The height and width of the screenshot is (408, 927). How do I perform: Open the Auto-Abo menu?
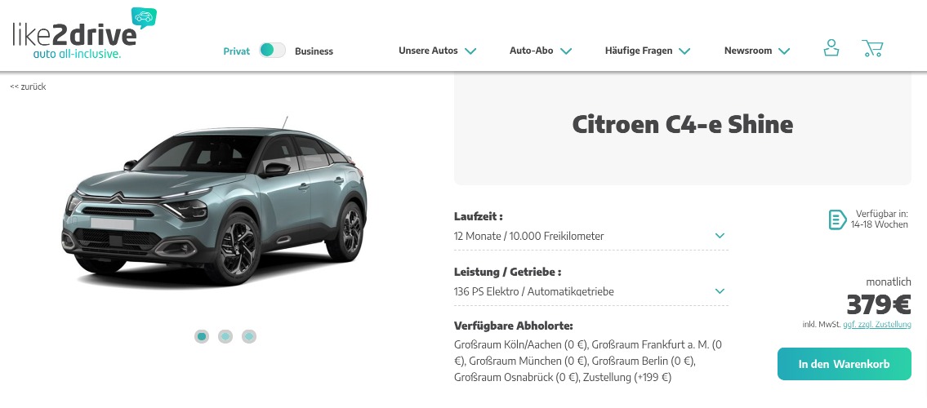click(541, 51)
